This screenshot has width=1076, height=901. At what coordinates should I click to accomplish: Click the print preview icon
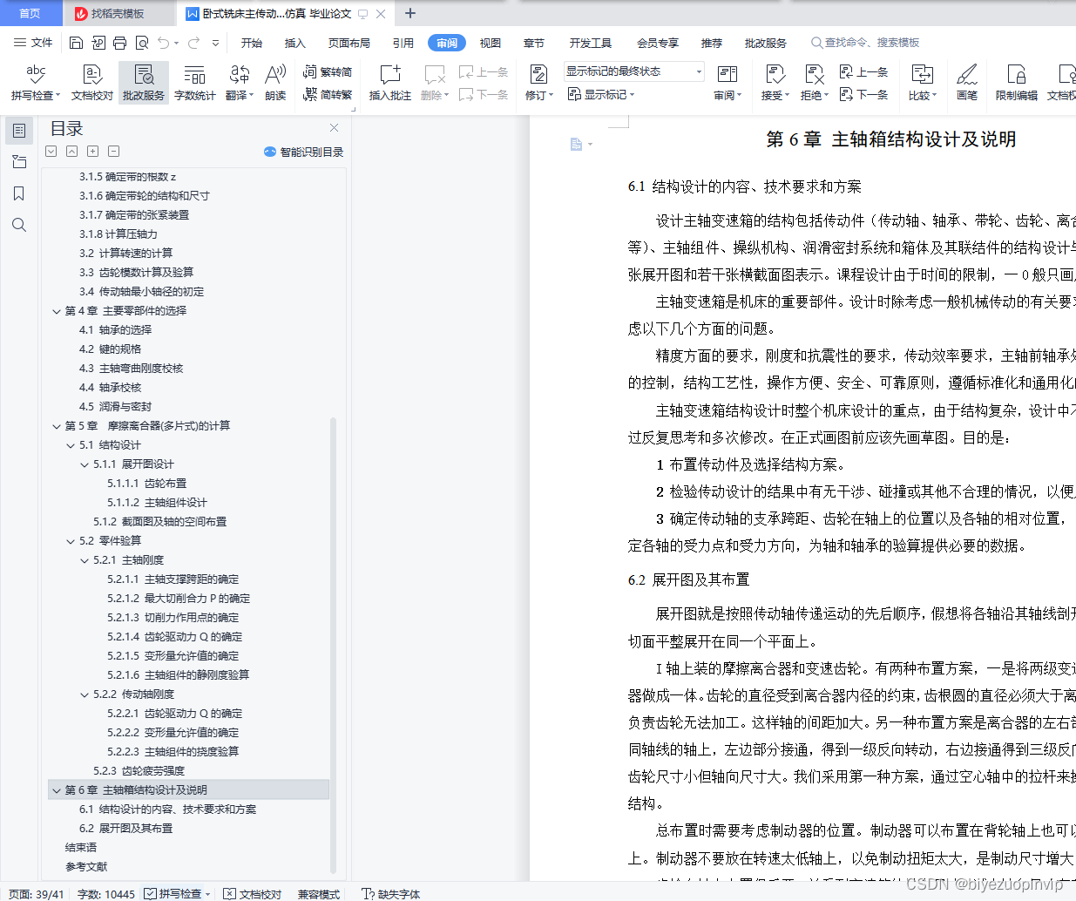[141, 43]
